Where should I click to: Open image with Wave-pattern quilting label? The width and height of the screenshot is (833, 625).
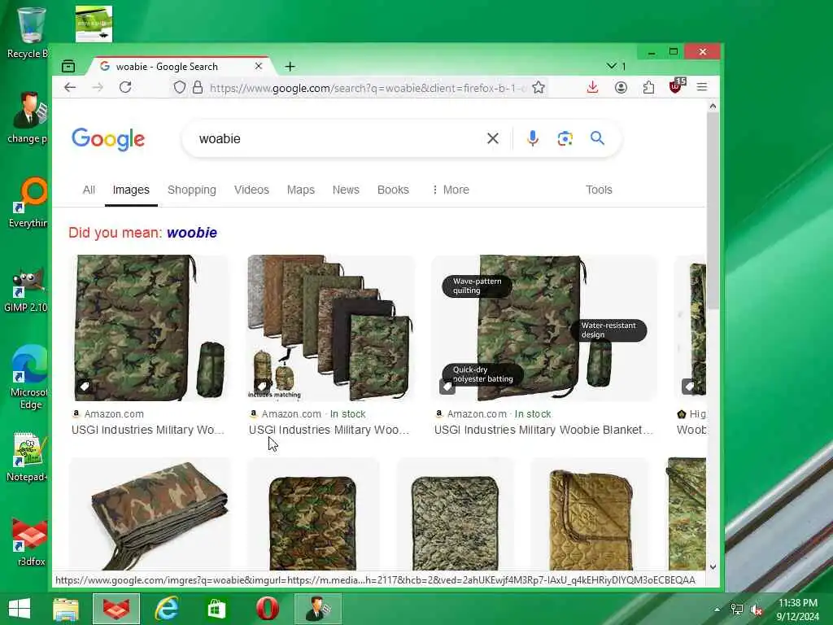click(544, 328)
